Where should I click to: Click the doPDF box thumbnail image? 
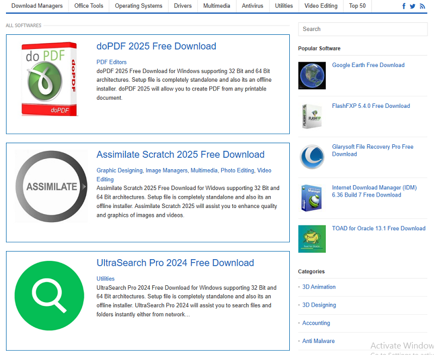click(x=49, y=79)
